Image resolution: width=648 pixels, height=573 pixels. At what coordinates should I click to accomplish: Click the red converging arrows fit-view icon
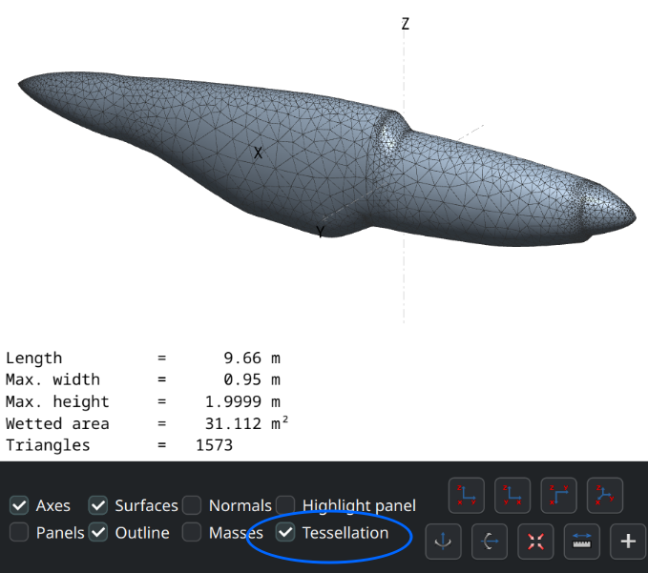[535, 541]
